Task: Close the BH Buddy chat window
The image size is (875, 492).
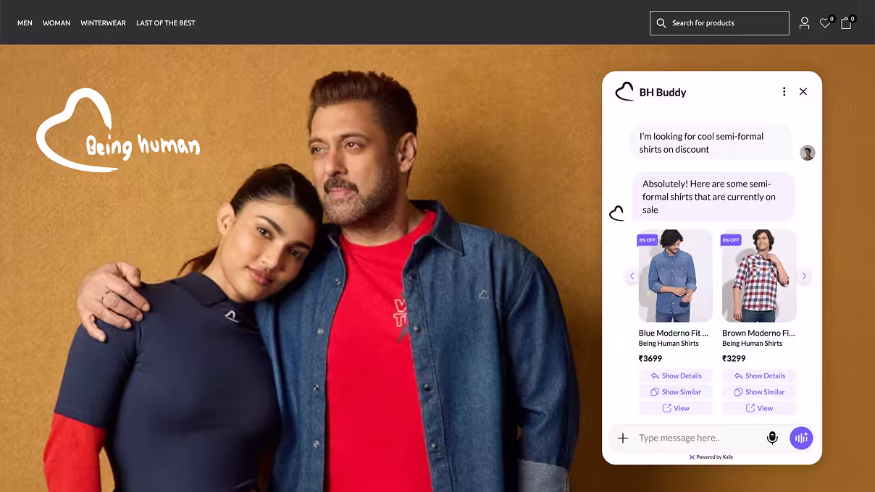Action: pos(803,92)
